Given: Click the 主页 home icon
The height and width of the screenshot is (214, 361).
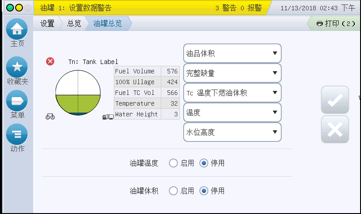Looking at the screenshot, I should point(17,30).
